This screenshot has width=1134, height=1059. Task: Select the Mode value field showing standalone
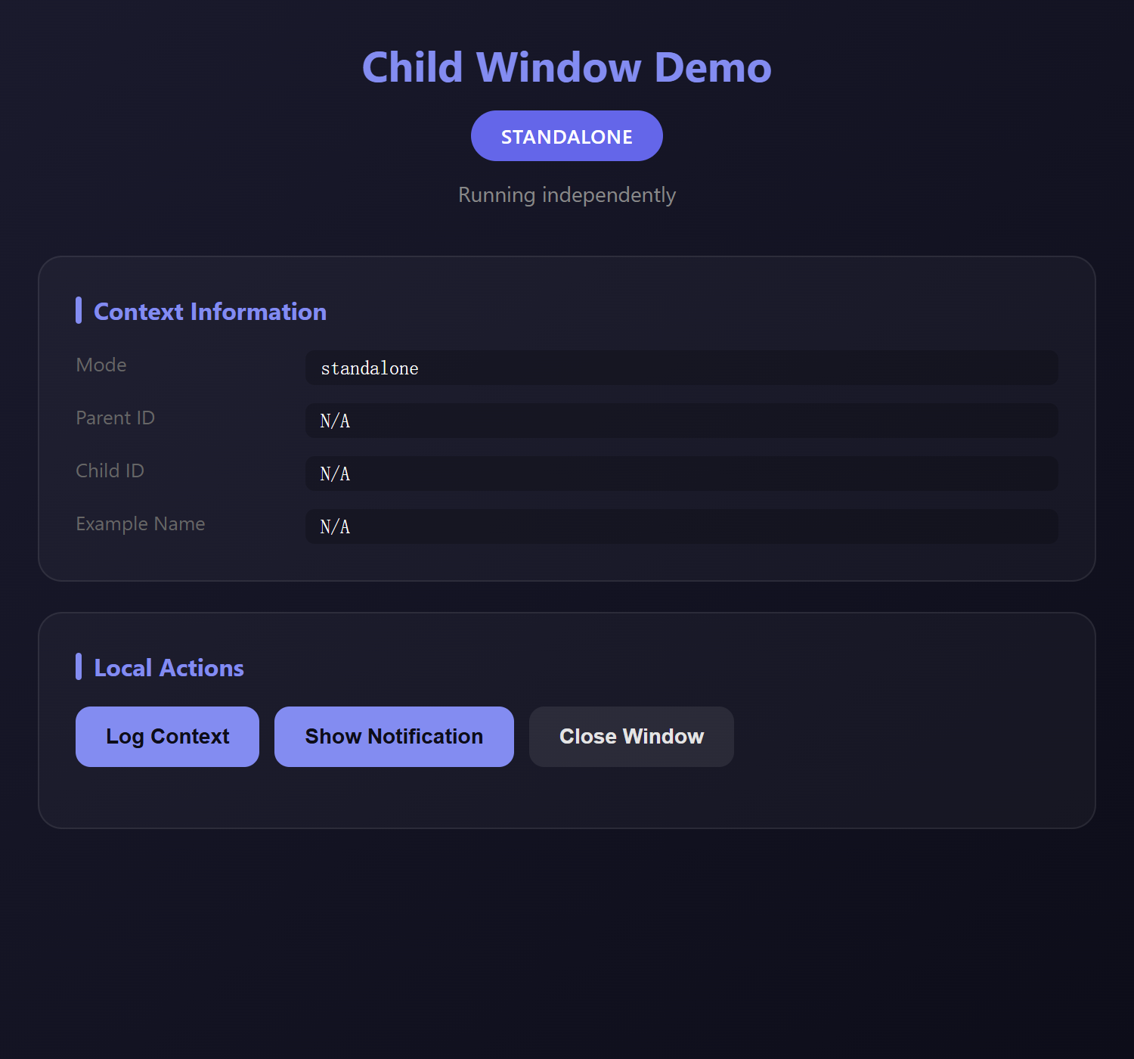pos(680,368)
